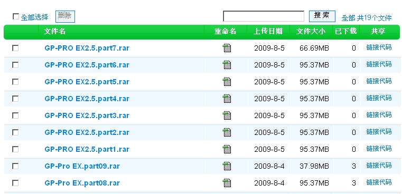Click rename icon for GP-PRO EX2.5.part3.rar
This screenshot has height=194, width=402.
pos(227,115)
